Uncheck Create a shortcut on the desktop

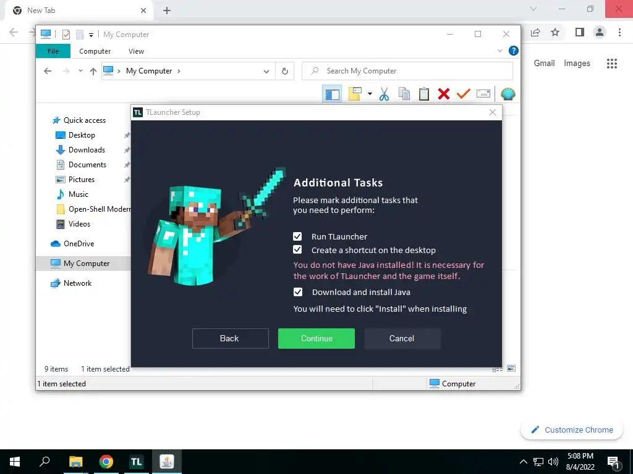[297, 250]
